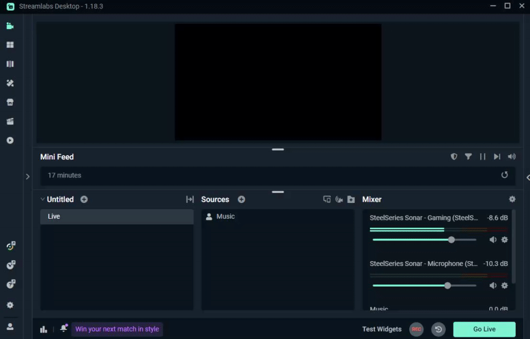This screenshot has width=530, height=339.
Task: Expand the right chat panel arrow
Action: coord(528,177)
